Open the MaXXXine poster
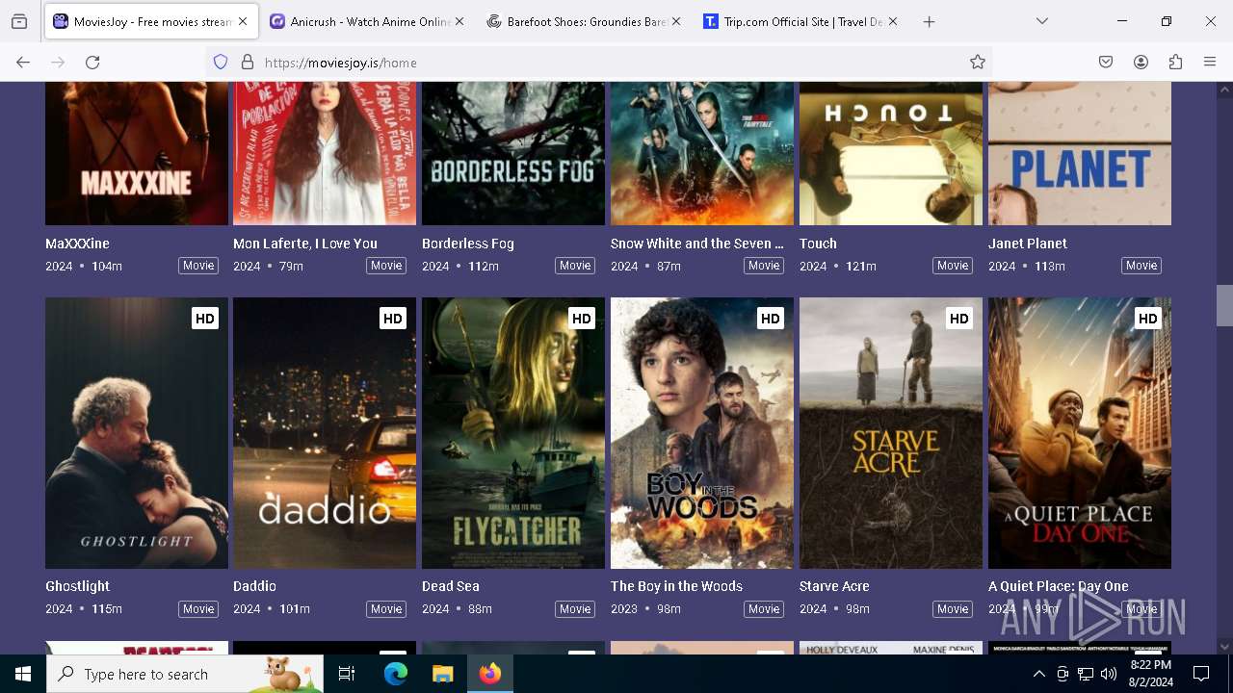 137,153
